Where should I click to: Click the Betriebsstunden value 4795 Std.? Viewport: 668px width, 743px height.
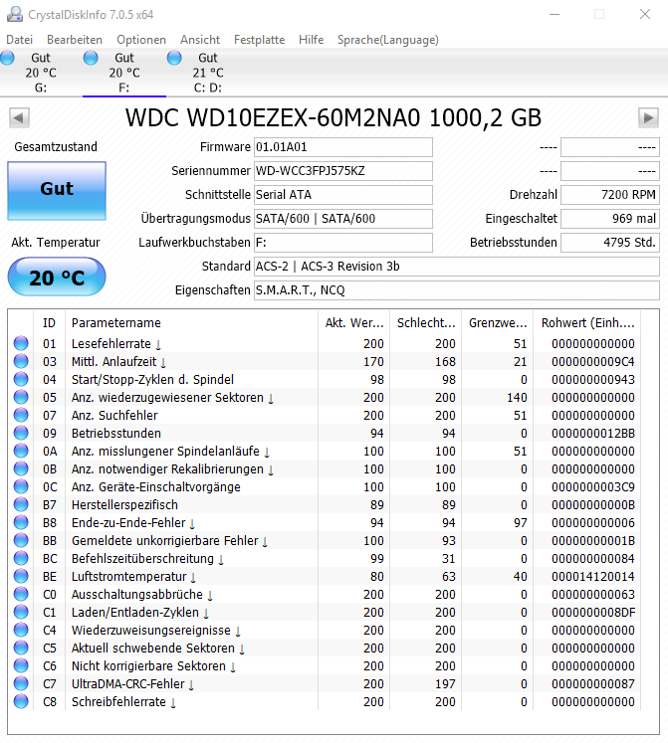[x=610, y=242]
